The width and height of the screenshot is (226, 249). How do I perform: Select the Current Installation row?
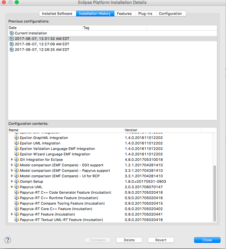(113, 33)
